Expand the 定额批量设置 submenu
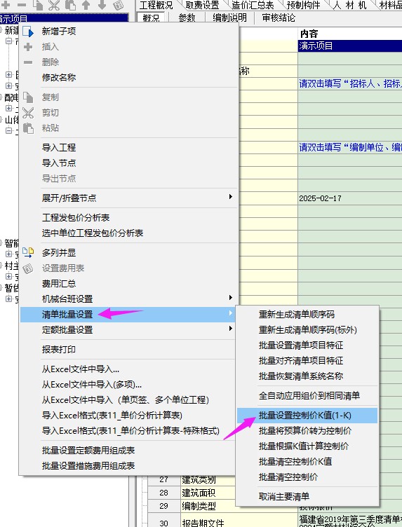402x527 pixels. coord(230,329)
